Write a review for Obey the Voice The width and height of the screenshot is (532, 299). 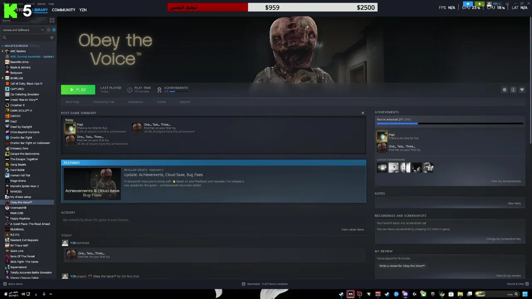pos(402,266)
